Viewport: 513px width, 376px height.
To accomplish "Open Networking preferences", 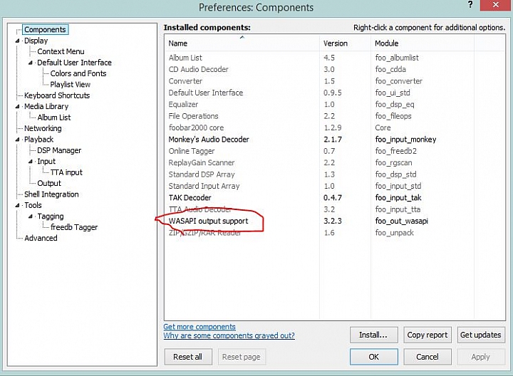I will [x=43, y=128].
